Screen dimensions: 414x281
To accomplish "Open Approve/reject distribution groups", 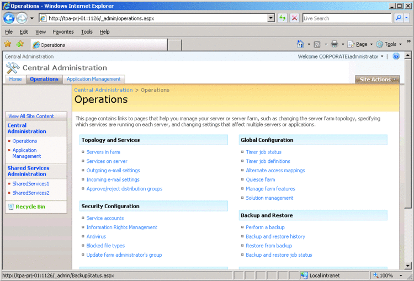I will 124,189.
